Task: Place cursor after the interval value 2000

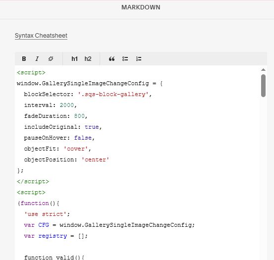Action: tap(74, 105)
